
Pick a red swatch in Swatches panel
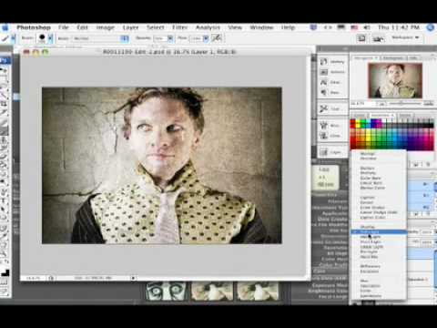pos(353,122)
